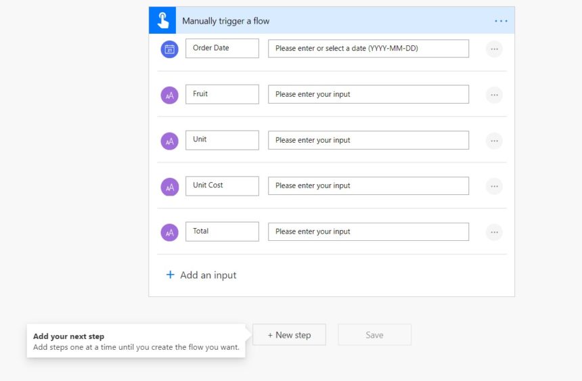582x381 pixels.
Task: Click the Save button
Action: pos(374,335)
